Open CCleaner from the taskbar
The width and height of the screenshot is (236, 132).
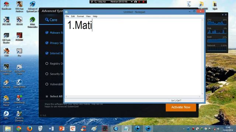point(83,129)
